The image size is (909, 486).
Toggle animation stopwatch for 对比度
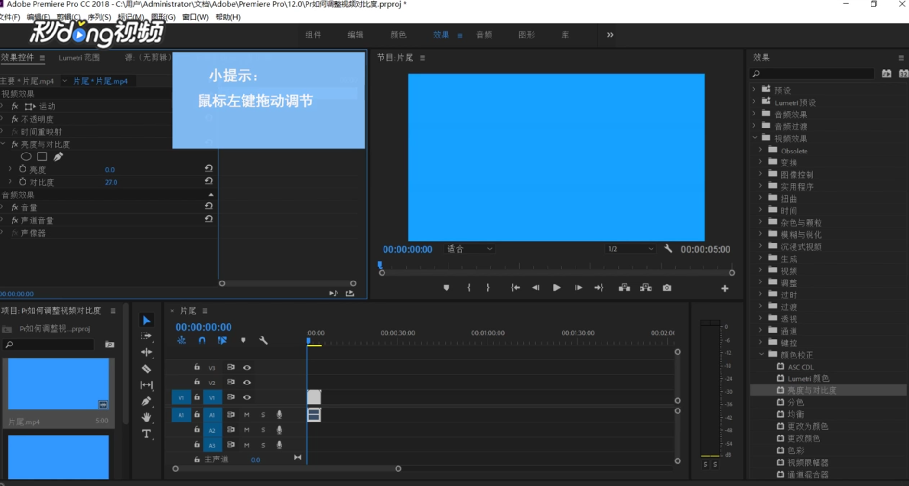click(23, 181)
